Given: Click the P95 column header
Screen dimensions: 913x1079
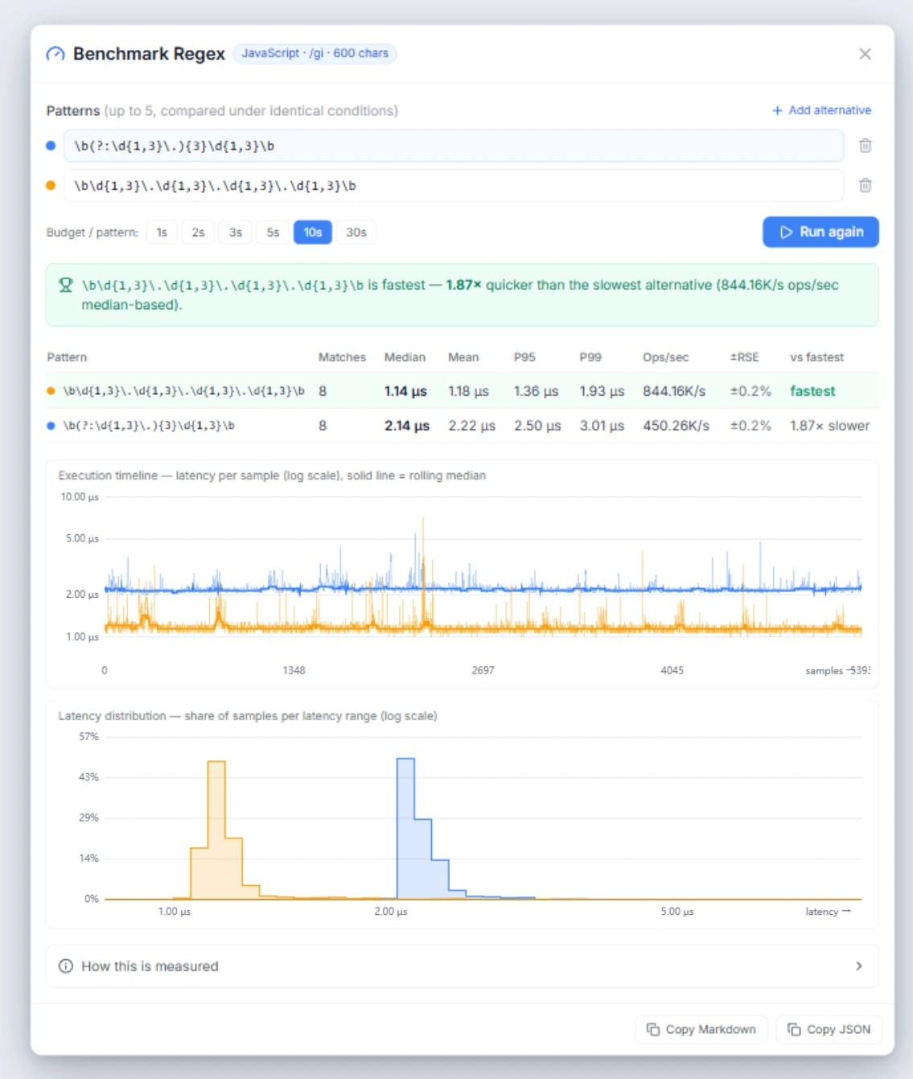Looking at the screenshot, I should [x=524, y=357].
